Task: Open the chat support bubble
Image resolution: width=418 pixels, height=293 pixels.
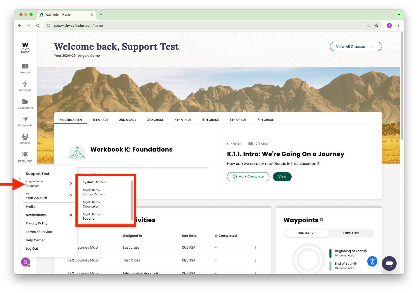Action: tap(389, 263)
